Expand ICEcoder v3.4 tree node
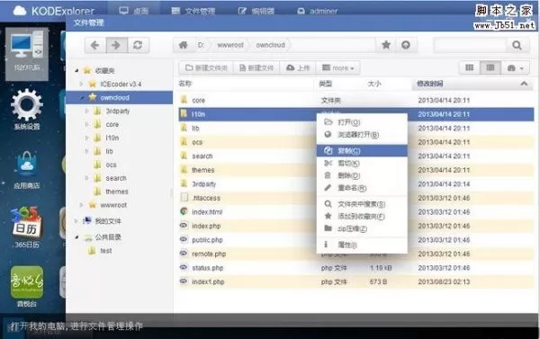 81,84
